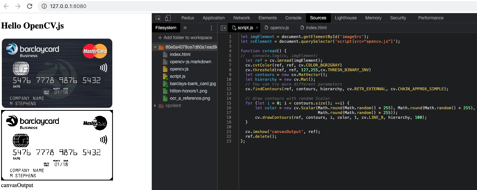Expand the cpclient folder
The image size is (477, 190).
(x=155, y=106)
